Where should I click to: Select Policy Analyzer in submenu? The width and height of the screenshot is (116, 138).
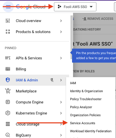pos(81,107)
